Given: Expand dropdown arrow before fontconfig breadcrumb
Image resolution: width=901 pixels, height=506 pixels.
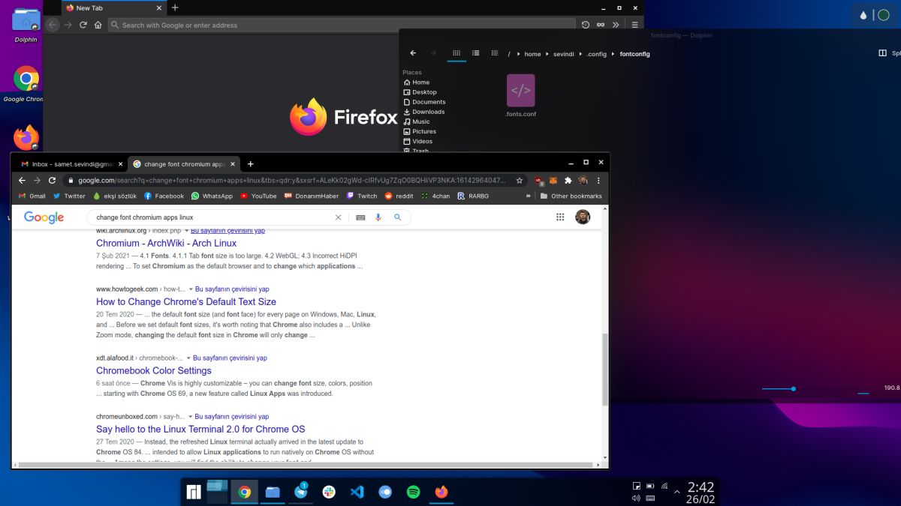Looking at the screenshot, I should pyautogui.click(x=613, y=54).
